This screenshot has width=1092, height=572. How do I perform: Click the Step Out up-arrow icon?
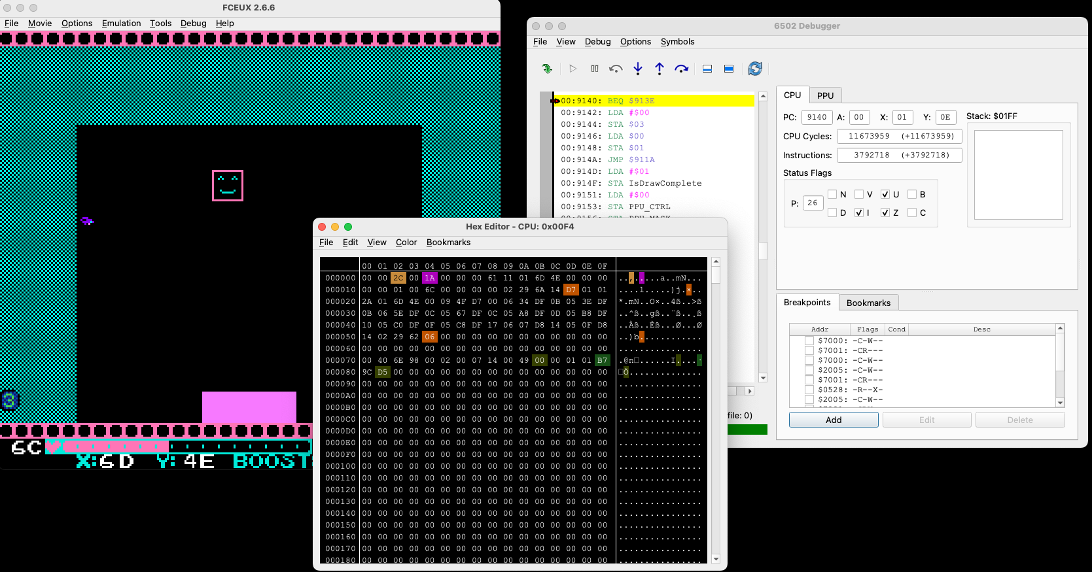click(660, 69)
